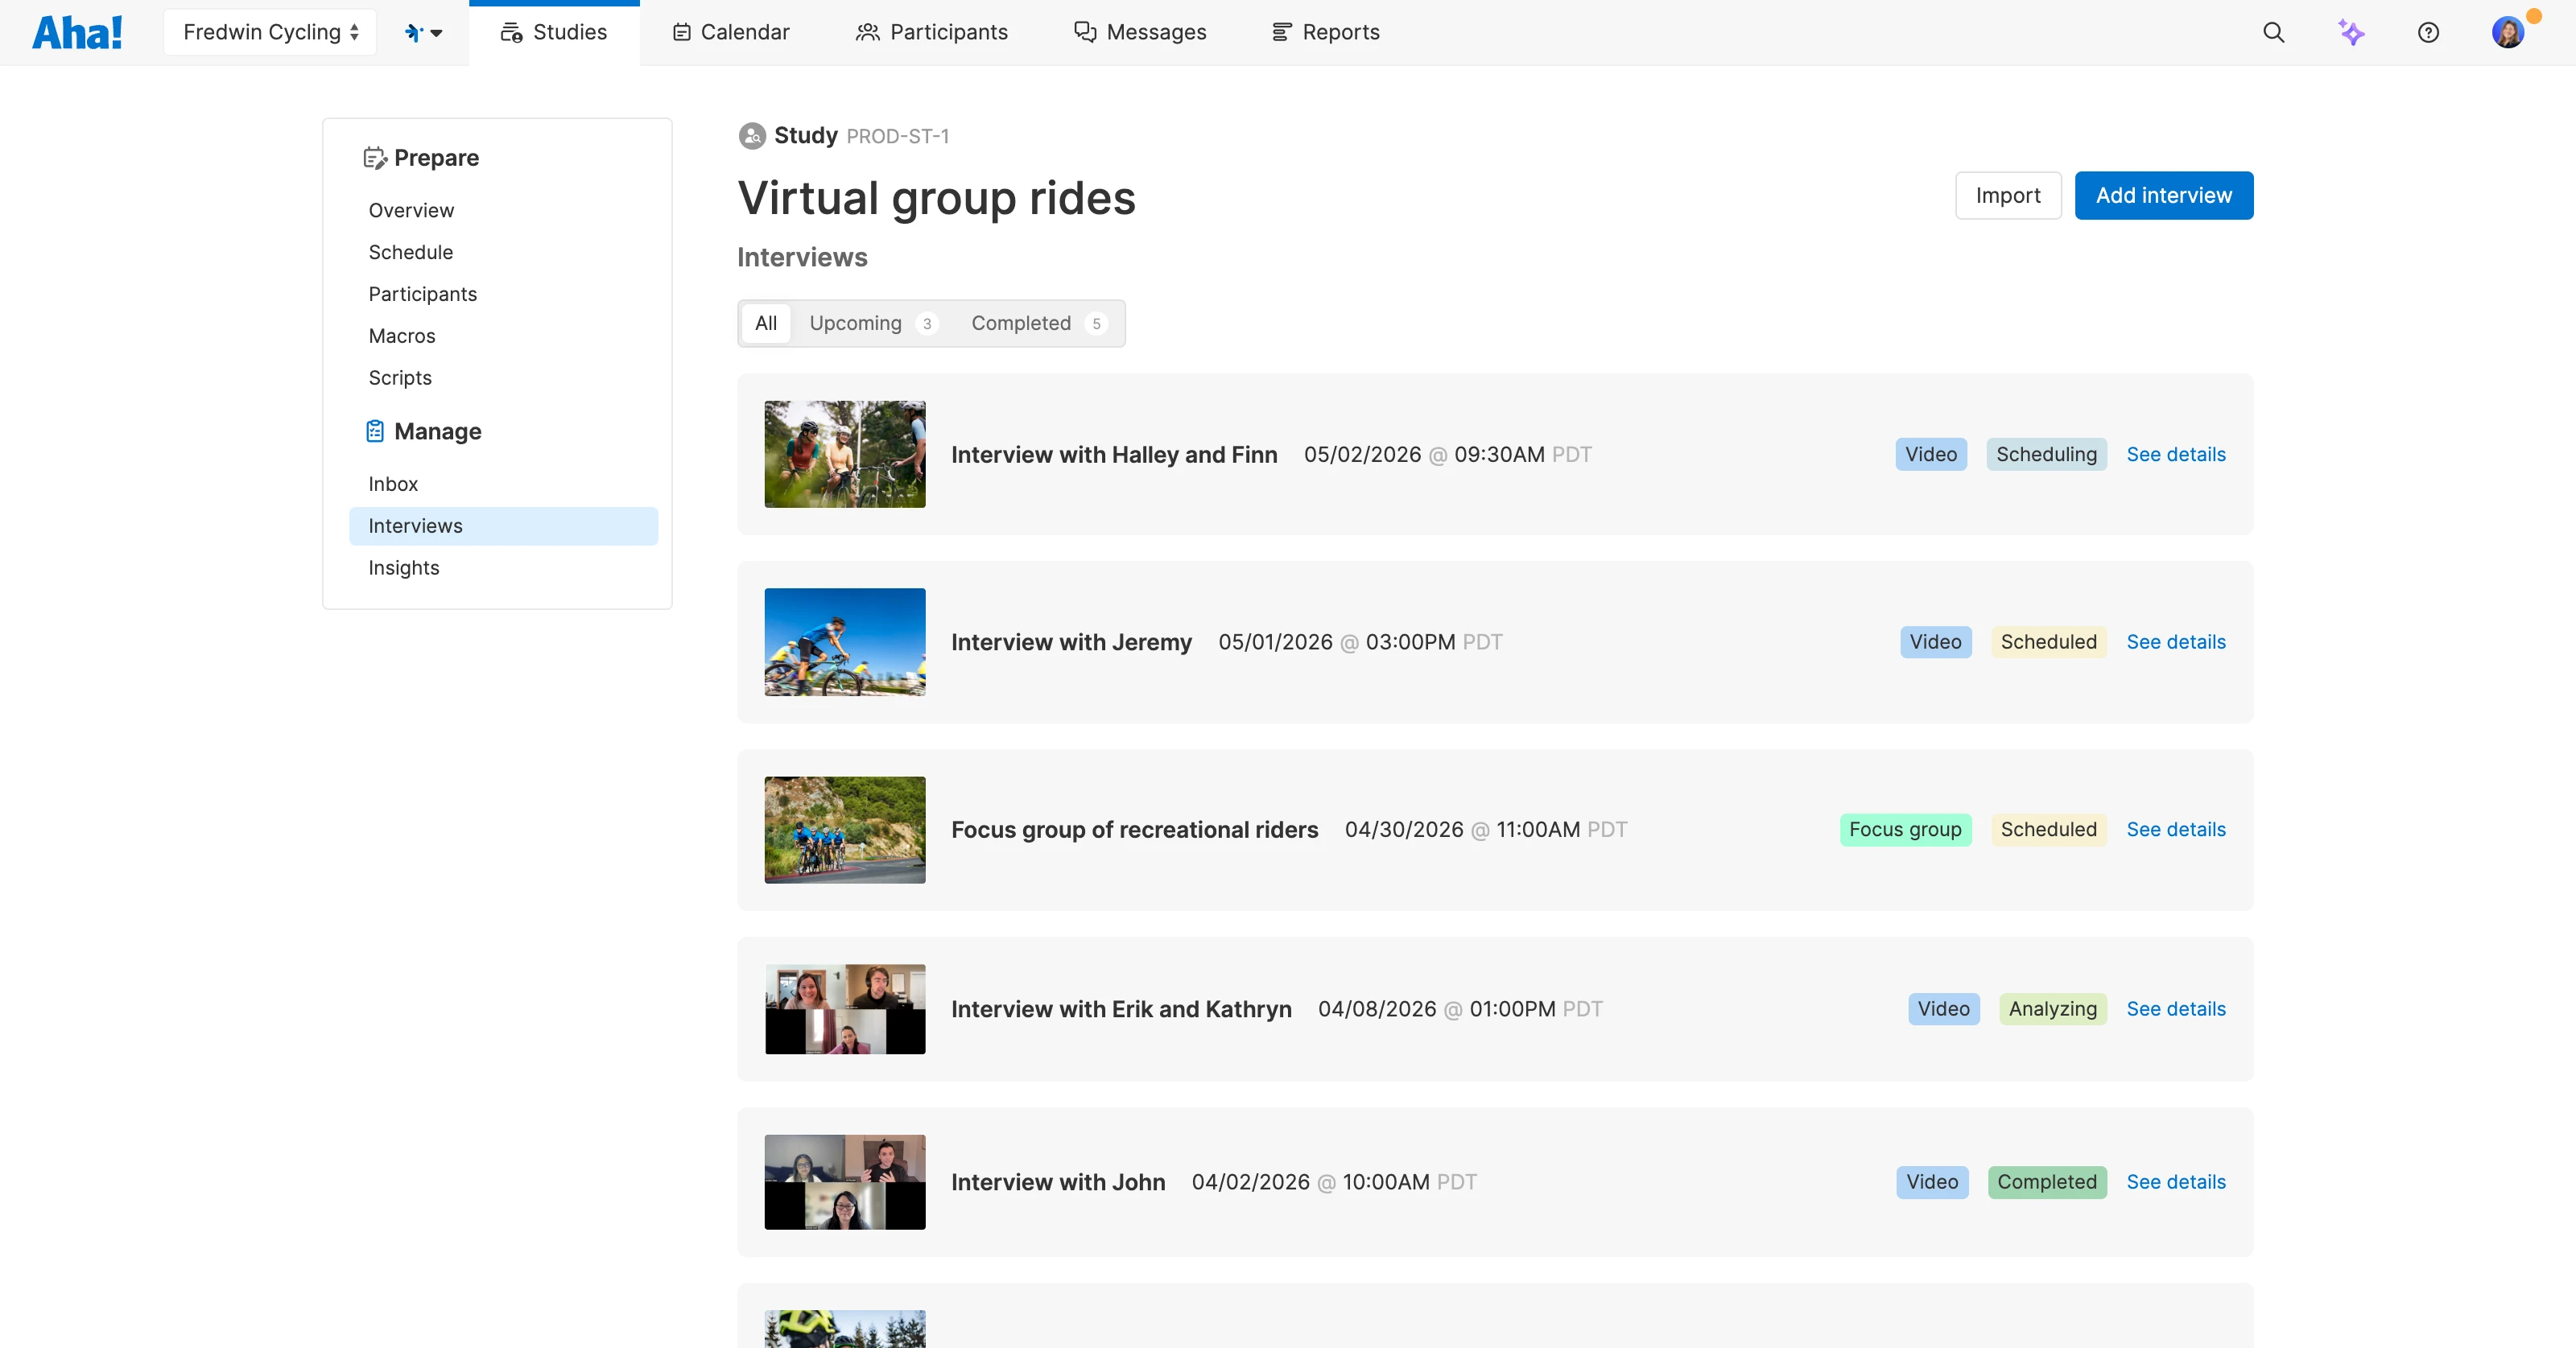This screenshot has height=1348, width=2576.
Task: Enable the Completed interviews filter
Action: click(1021, 323)
